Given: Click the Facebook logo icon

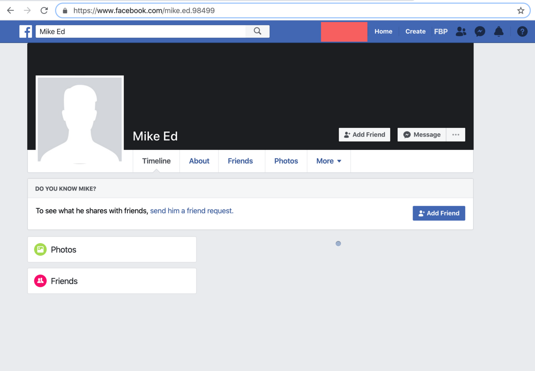Looking at the screenshot, I should [25, 31].
